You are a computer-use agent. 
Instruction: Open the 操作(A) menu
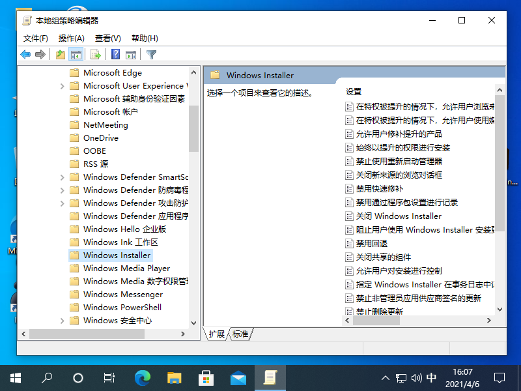72,38
